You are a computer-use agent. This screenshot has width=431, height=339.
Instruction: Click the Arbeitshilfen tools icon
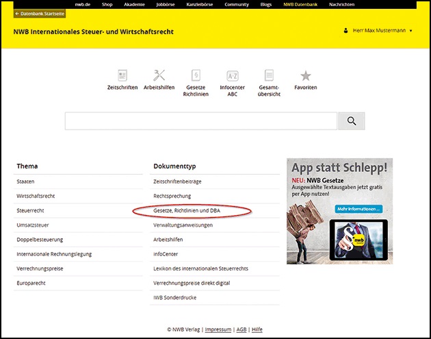159,76
